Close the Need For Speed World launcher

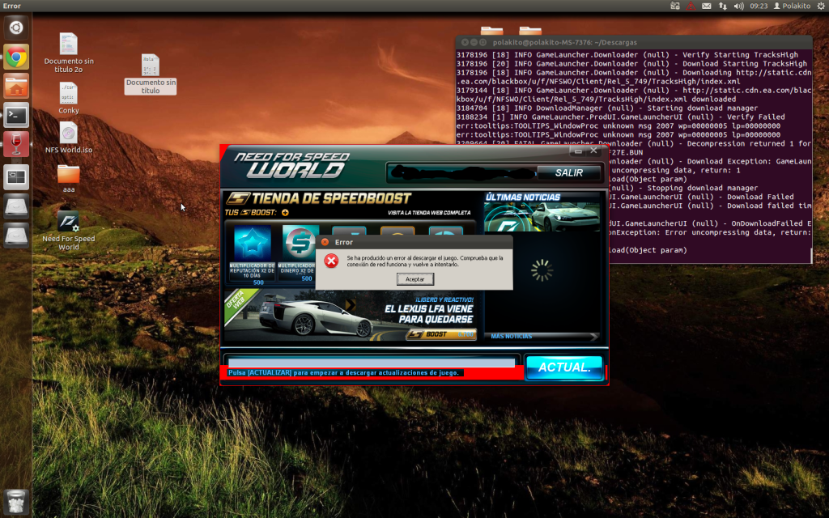[593, 151]
